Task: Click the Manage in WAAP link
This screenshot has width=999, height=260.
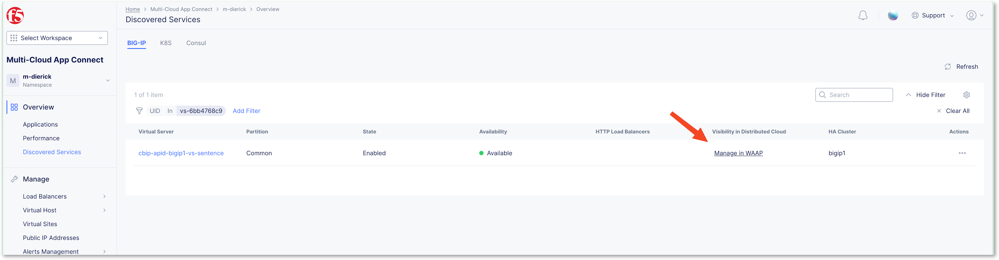Action: coord(738,153)
